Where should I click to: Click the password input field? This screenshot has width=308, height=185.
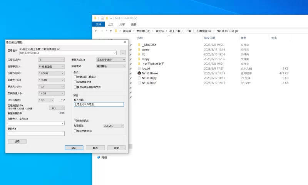(99, 104)
